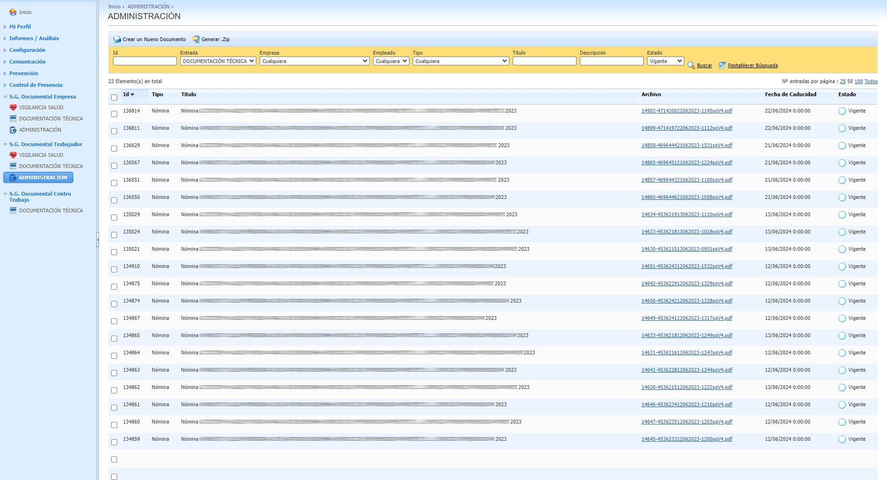Open VIGILANCIA SALUD heart icon under Documental Empresa
887x480 pixels.
tap(13, 107)
